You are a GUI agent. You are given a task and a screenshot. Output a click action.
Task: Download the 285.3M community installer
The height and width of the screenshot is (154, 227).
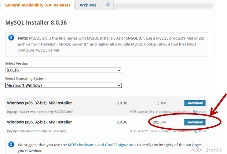click(x=195, y=122)
